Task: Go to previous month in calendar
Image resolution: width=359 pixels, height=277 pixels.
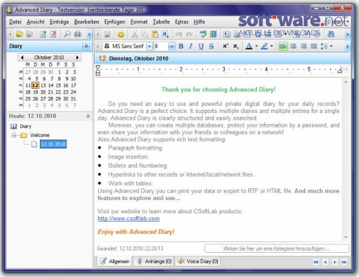Action: pyautogui.click(x=22, y=58)
